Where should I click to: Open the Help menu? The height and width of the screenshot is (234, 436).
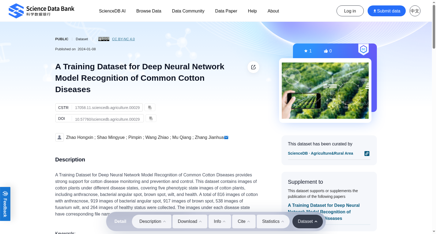252,11
